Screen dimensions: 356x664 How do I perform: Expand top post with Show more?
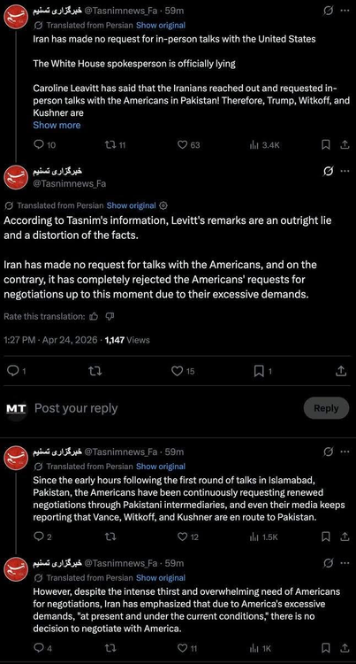click(57, 125)
